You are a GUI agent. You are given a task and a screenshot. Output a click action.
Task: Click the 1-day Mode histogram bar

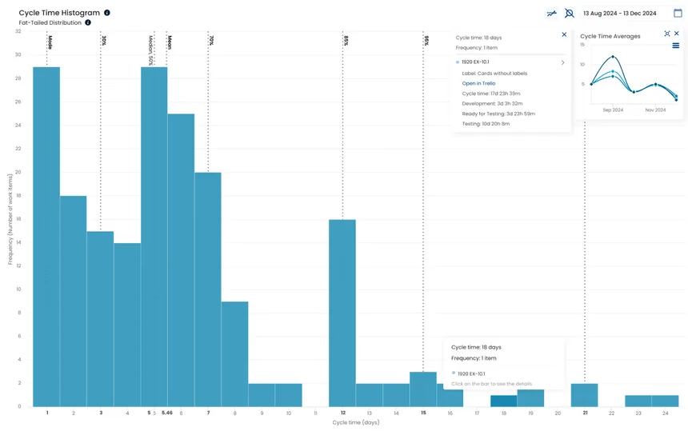(x=46, y=237)
